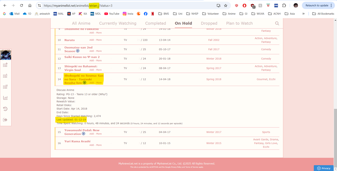This screenshot has width=337, height=171.
Task: Click the airing icon beside Osomatsu-san 2nd Season
Action: [78, 51]
